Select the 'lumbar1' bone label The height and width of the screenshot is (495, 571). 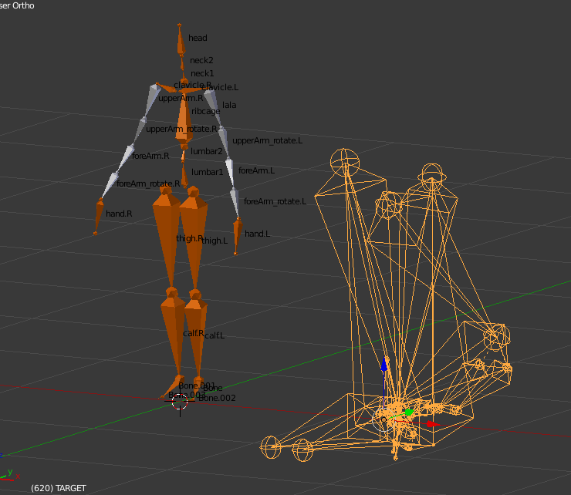point(208,172)
